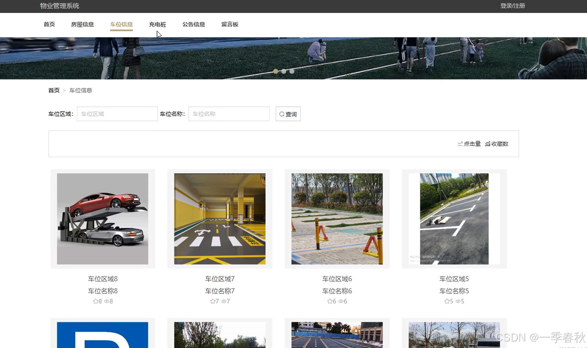This screenshot has width=587, height=348.
Task: Click the 车位区域8 text
Action: pos(103,279)
